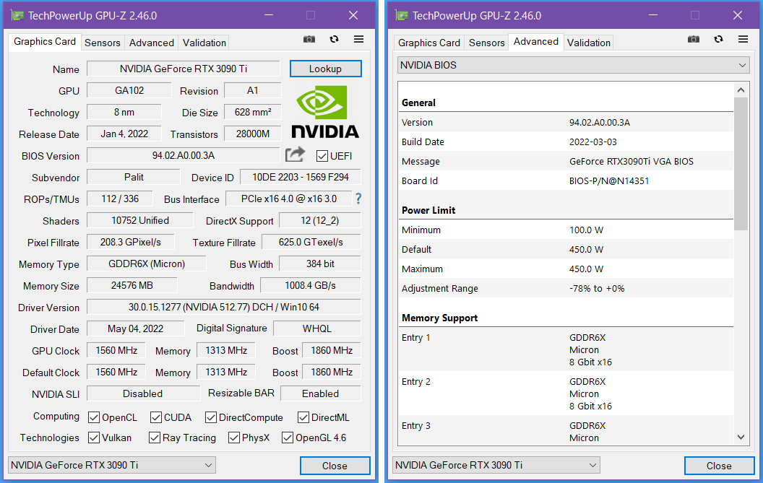Viewport: 763px width, 483px height.
Task: Click GPU-Z app icon in right title bar
Action: (402, 16)
